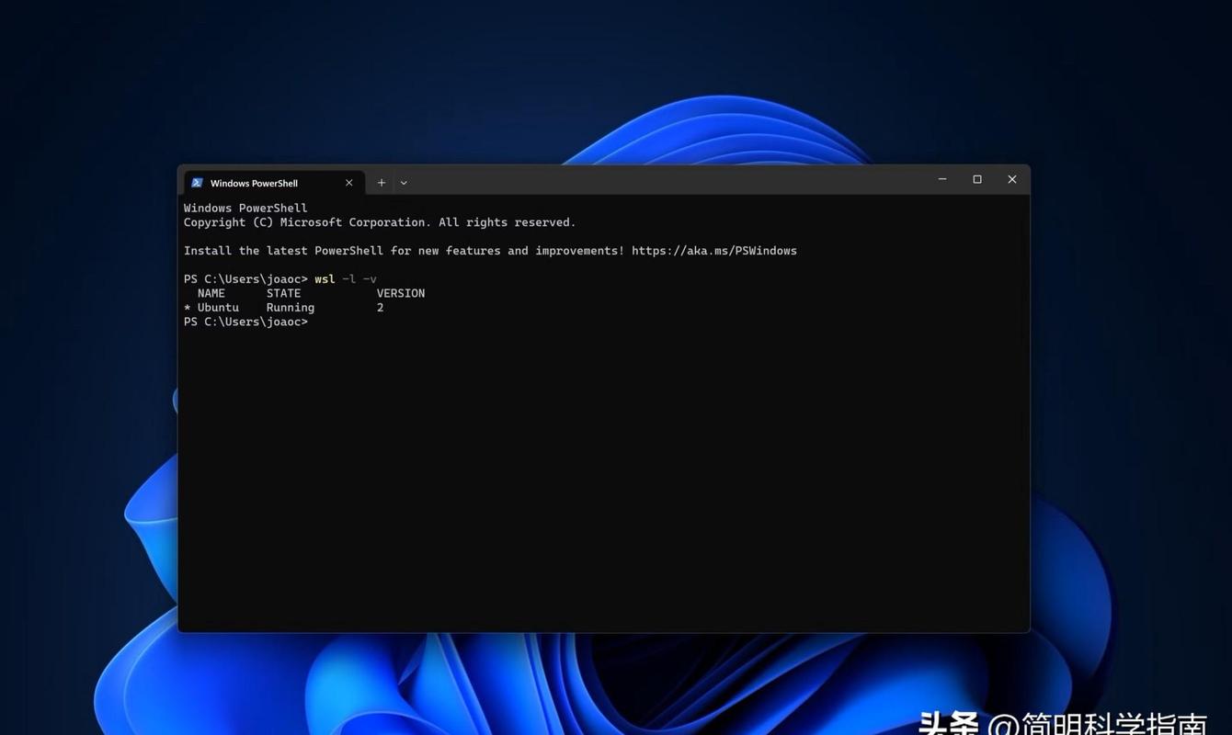Image resolution: width=1232 pixels, height=735 pixels.
Task: Click the PowerShell icon on the tab
Action: [196, 183]
